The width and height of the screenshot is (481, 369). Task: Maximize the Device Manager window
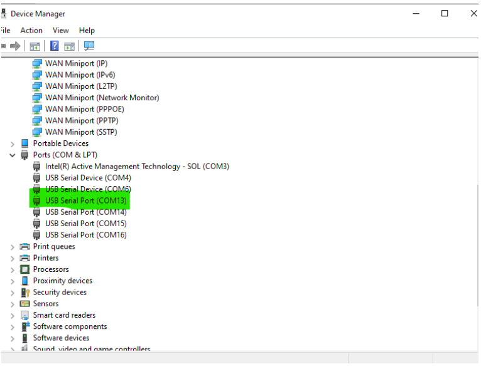(445, 13)
